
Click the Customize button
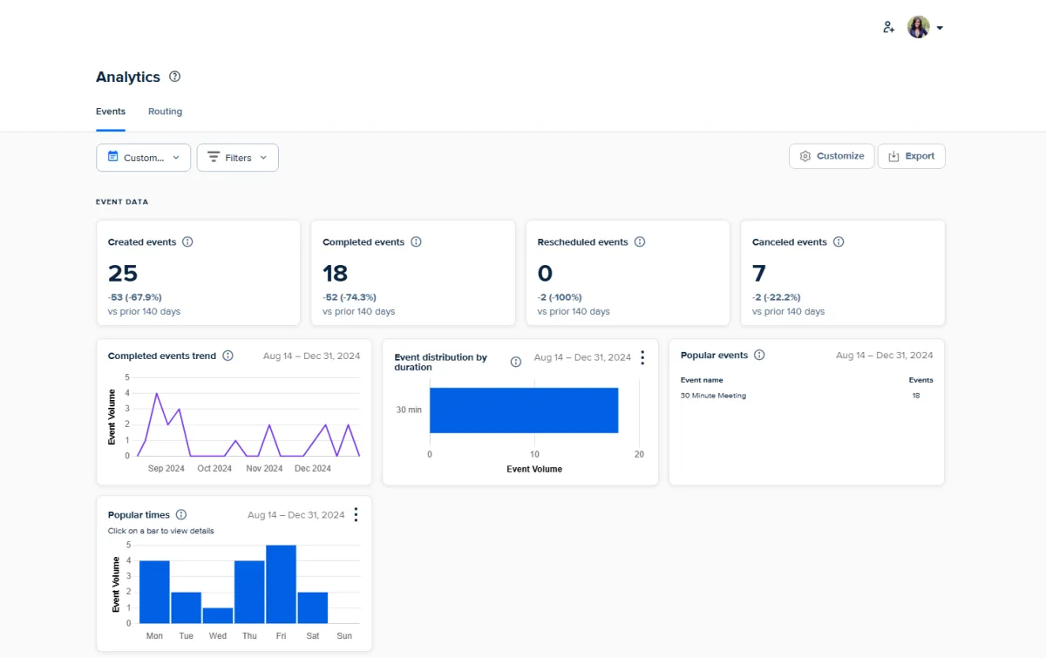[x=832, y=156]
